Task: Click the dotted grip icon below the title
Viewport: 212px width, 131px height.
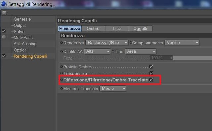Action: 4,13
